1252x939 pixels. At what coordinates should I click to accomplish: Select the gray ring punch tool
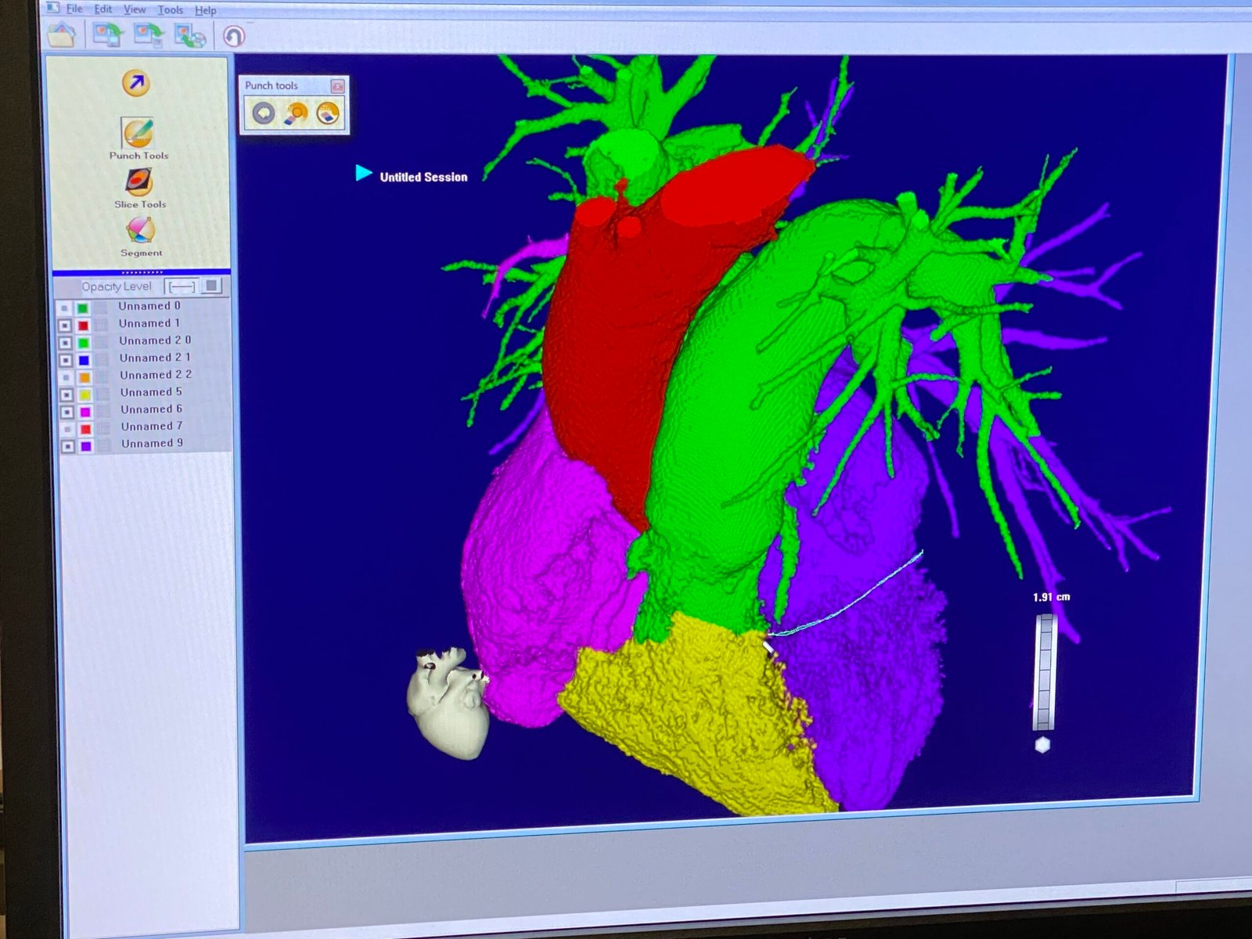coord(263,113)
